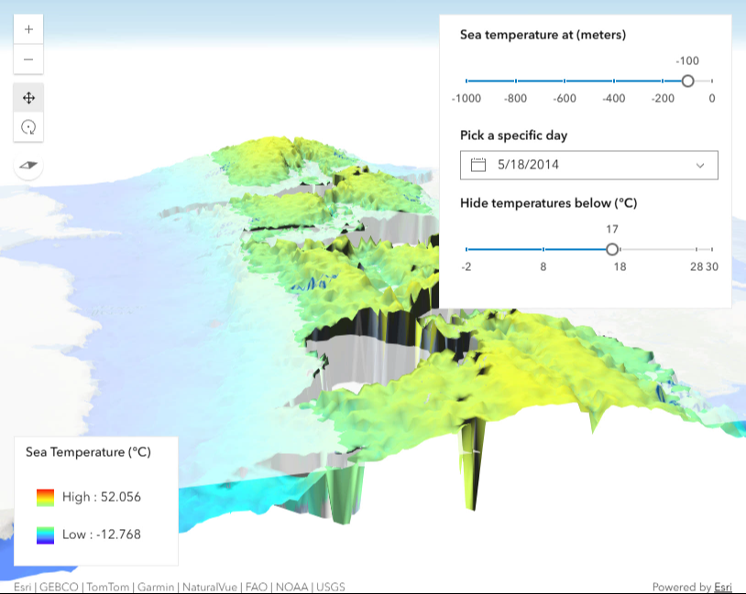Switch to rotate mode for scene navigation
746x594 pixels.
(x=28, y=126)
